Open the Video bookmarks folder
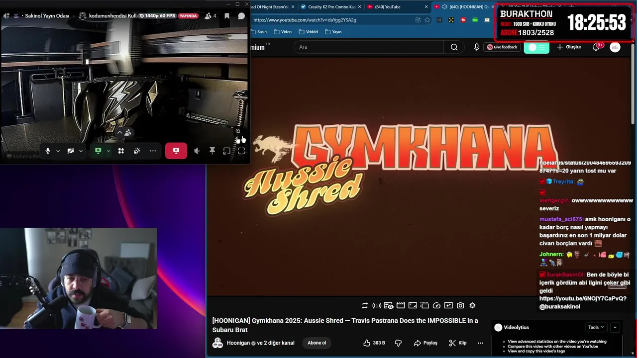The height and width of the screenshot is (358, 637). point(283,32)
